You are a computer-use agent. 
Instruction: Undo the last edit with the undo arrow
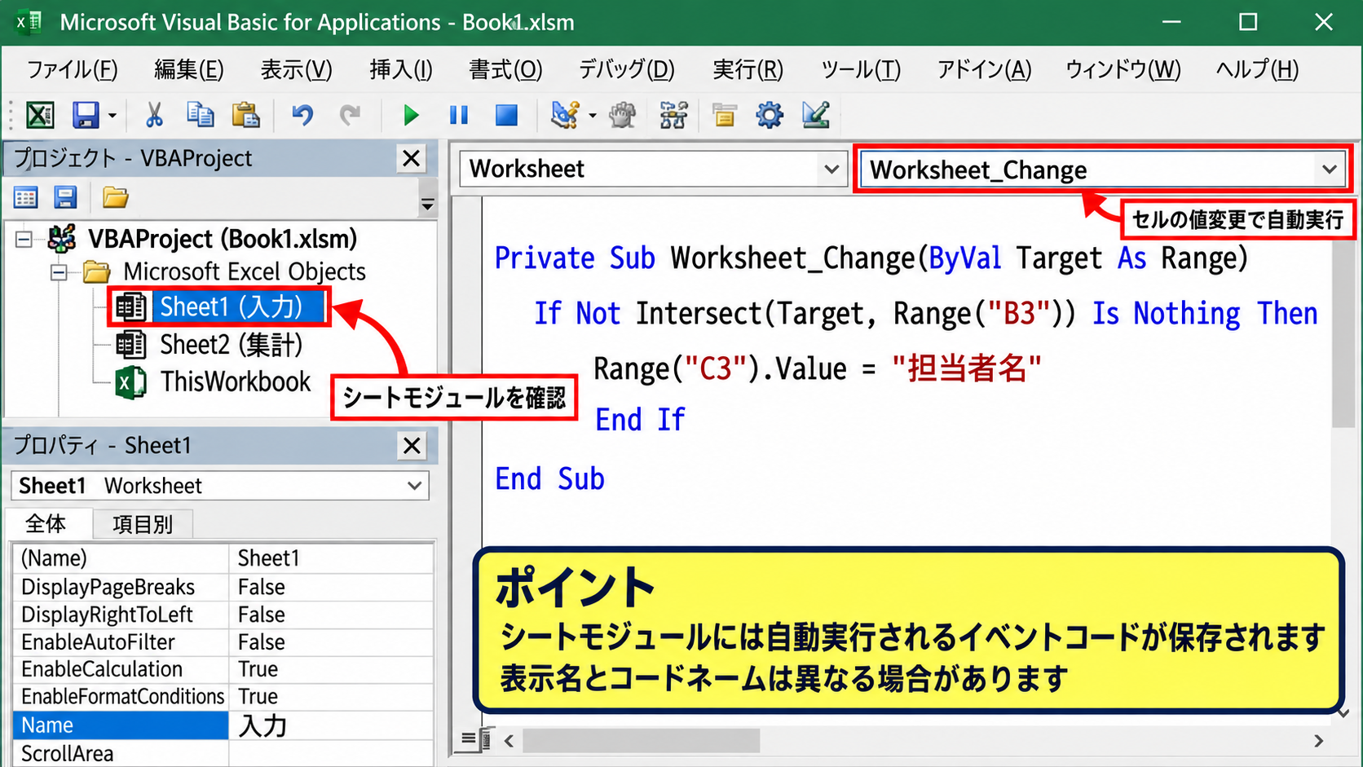pos(302,115)
